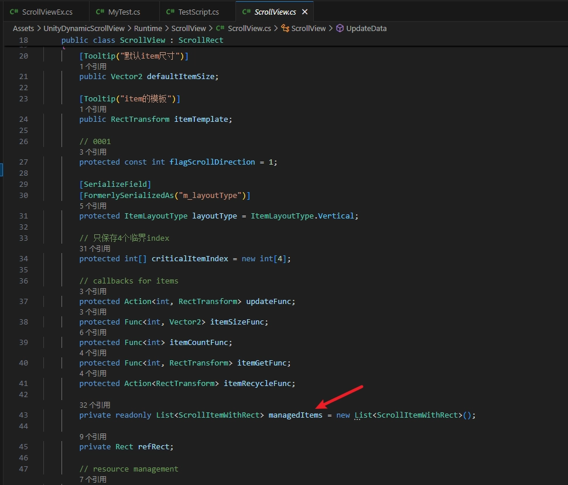Viewport: 568px width, 485px height.
Task: Click line number 27 in gutter
Action: click(x=23, y=162)
